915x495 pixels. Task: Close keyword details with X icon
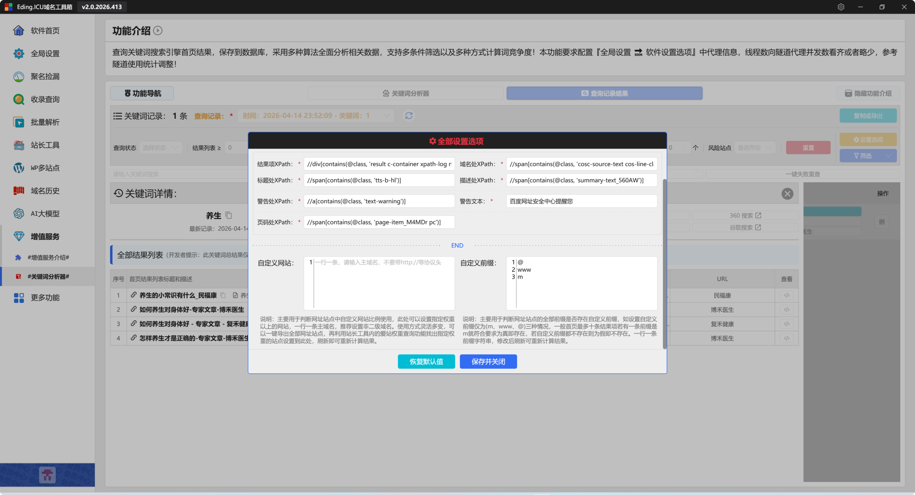(x=787, y=194)
